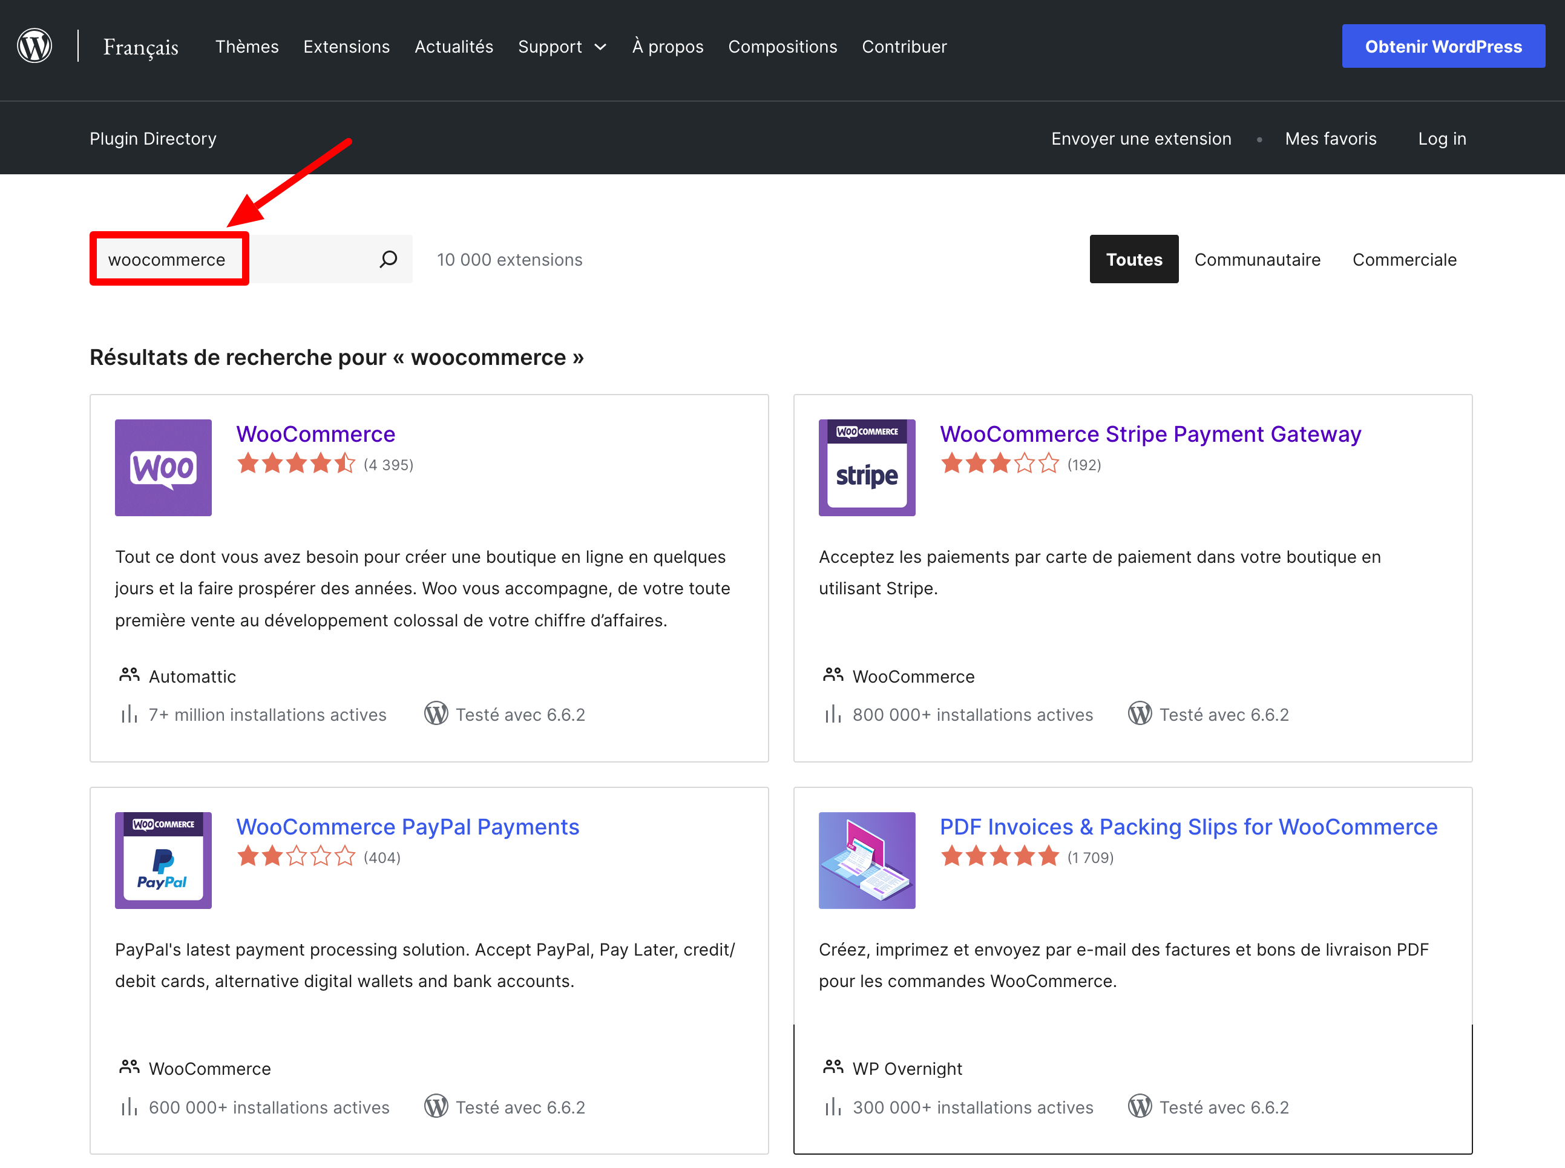
Task: Click WooCommerce author in Stripe card
Action: tap(913, 677)
